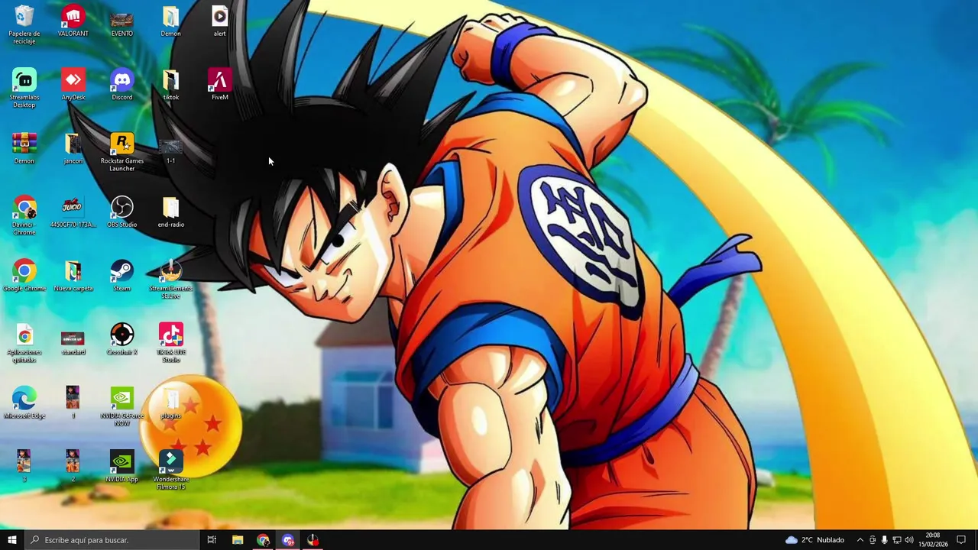
Task: Click the microphone tray icon
Action: tap(884, 540)
